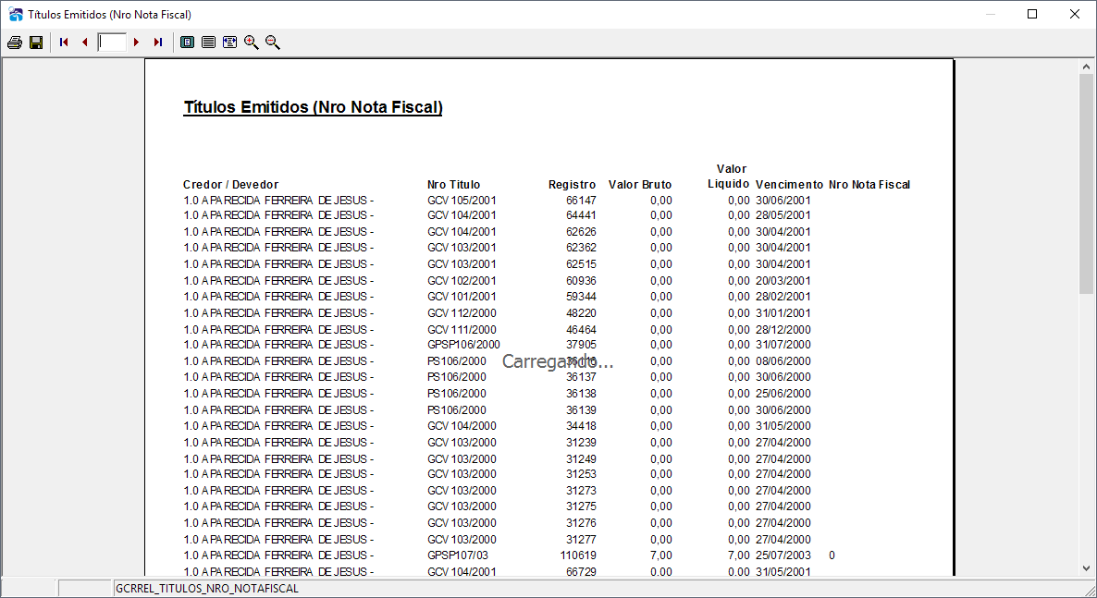
Task: Select título 'GCV 101/2001'
Action: (462, 297)
